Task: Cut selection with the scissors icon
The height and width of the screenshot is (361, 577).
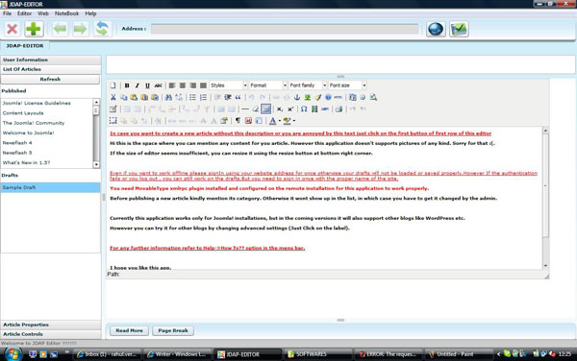Action: click(113, 97)
